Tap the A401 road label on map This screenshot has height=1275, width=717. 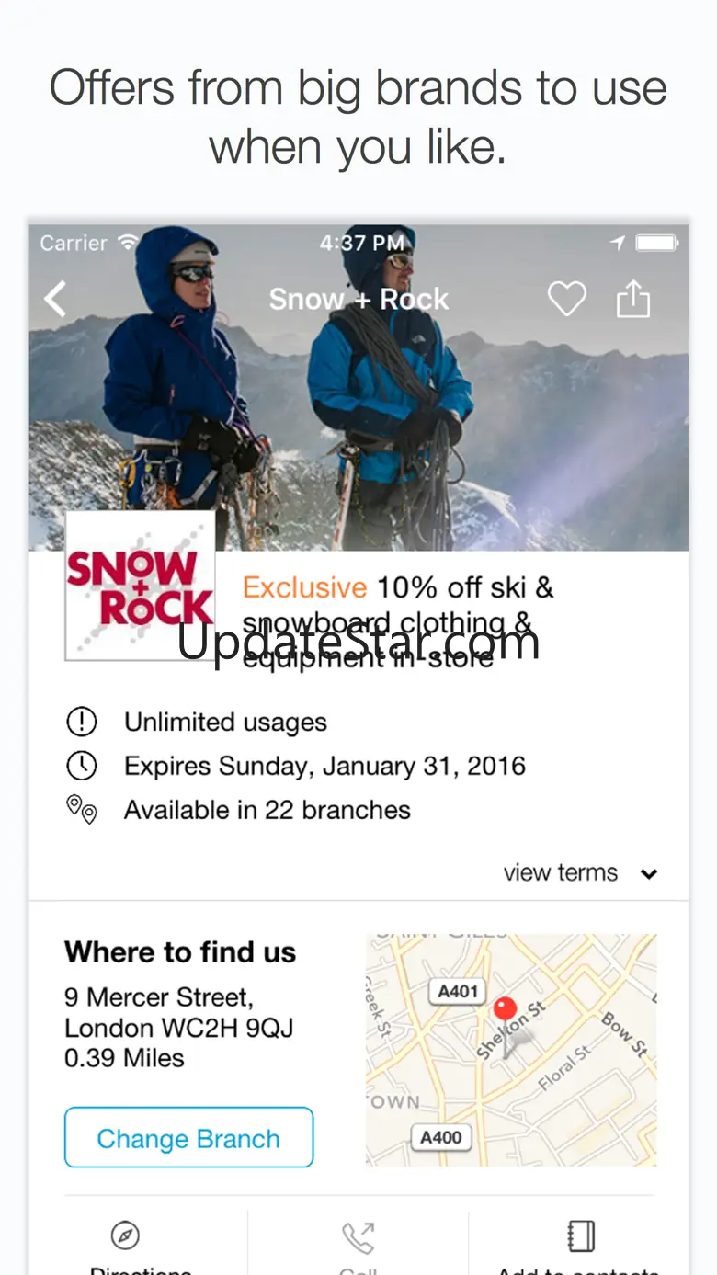pyautogui.click(x=458, y=991)
